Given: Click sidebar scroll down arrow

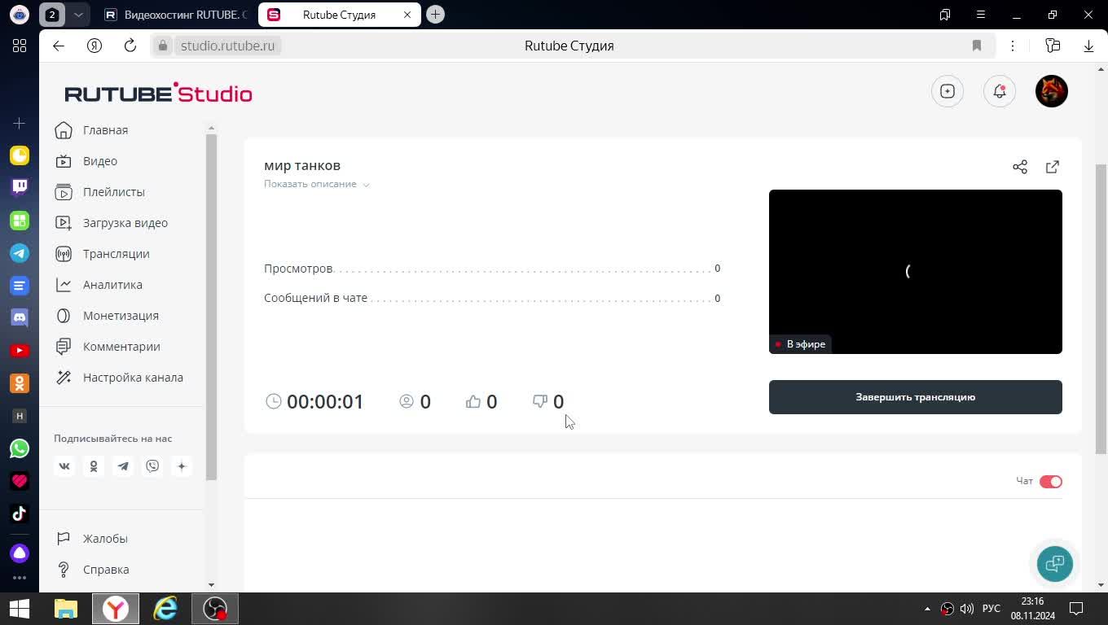Looking at the screenshot, I should point(211,585).
